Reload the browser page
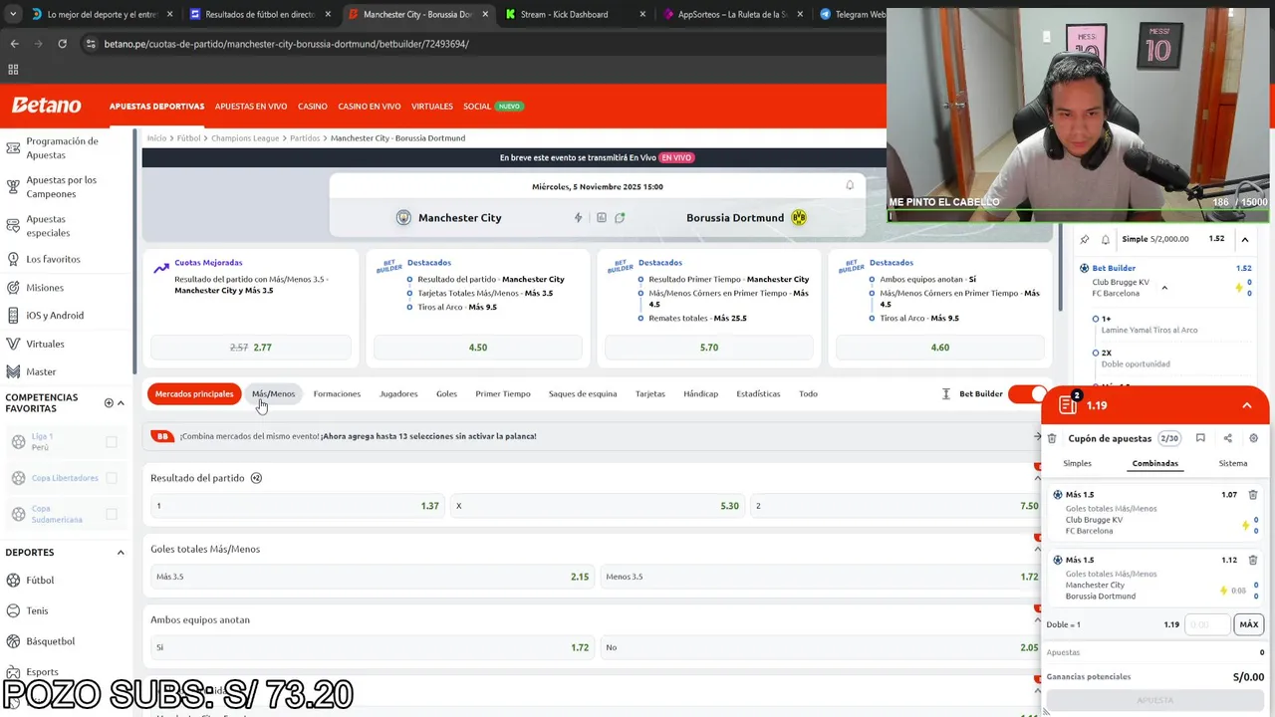This screenshot has height=717, width=1275. 62,44
